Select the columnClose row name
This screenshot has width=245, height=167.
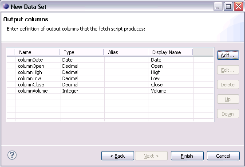tap(31, 85)
